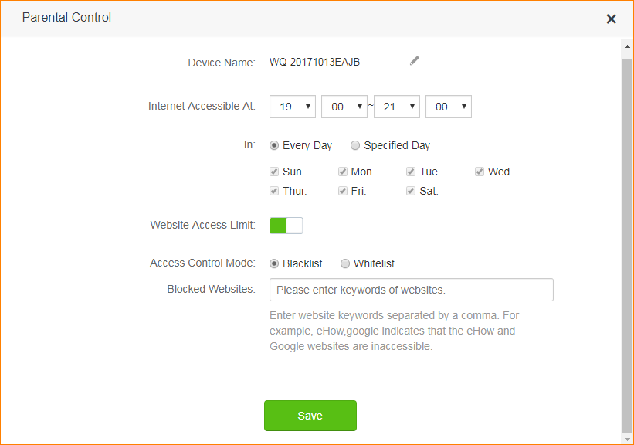Click the pencil icon to edit device name
The height and width of the screenshot is (445, 634).
tap(414, 61)
